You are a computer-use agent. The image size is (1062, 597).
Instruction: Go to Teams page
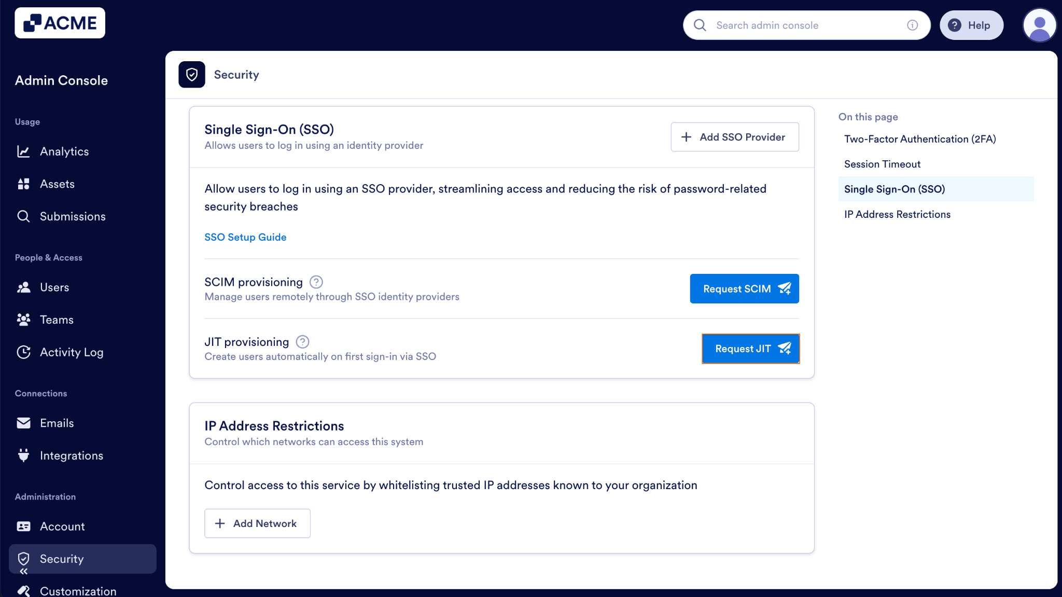[x=82, y=320]
